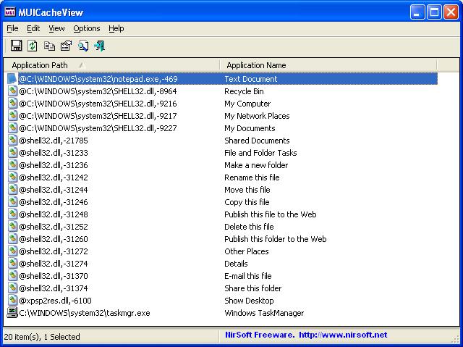Viewport: 463px width, 347px height.
Task: Click the '20 item(s), 1 Selected' status text
Action: point(42,337)
